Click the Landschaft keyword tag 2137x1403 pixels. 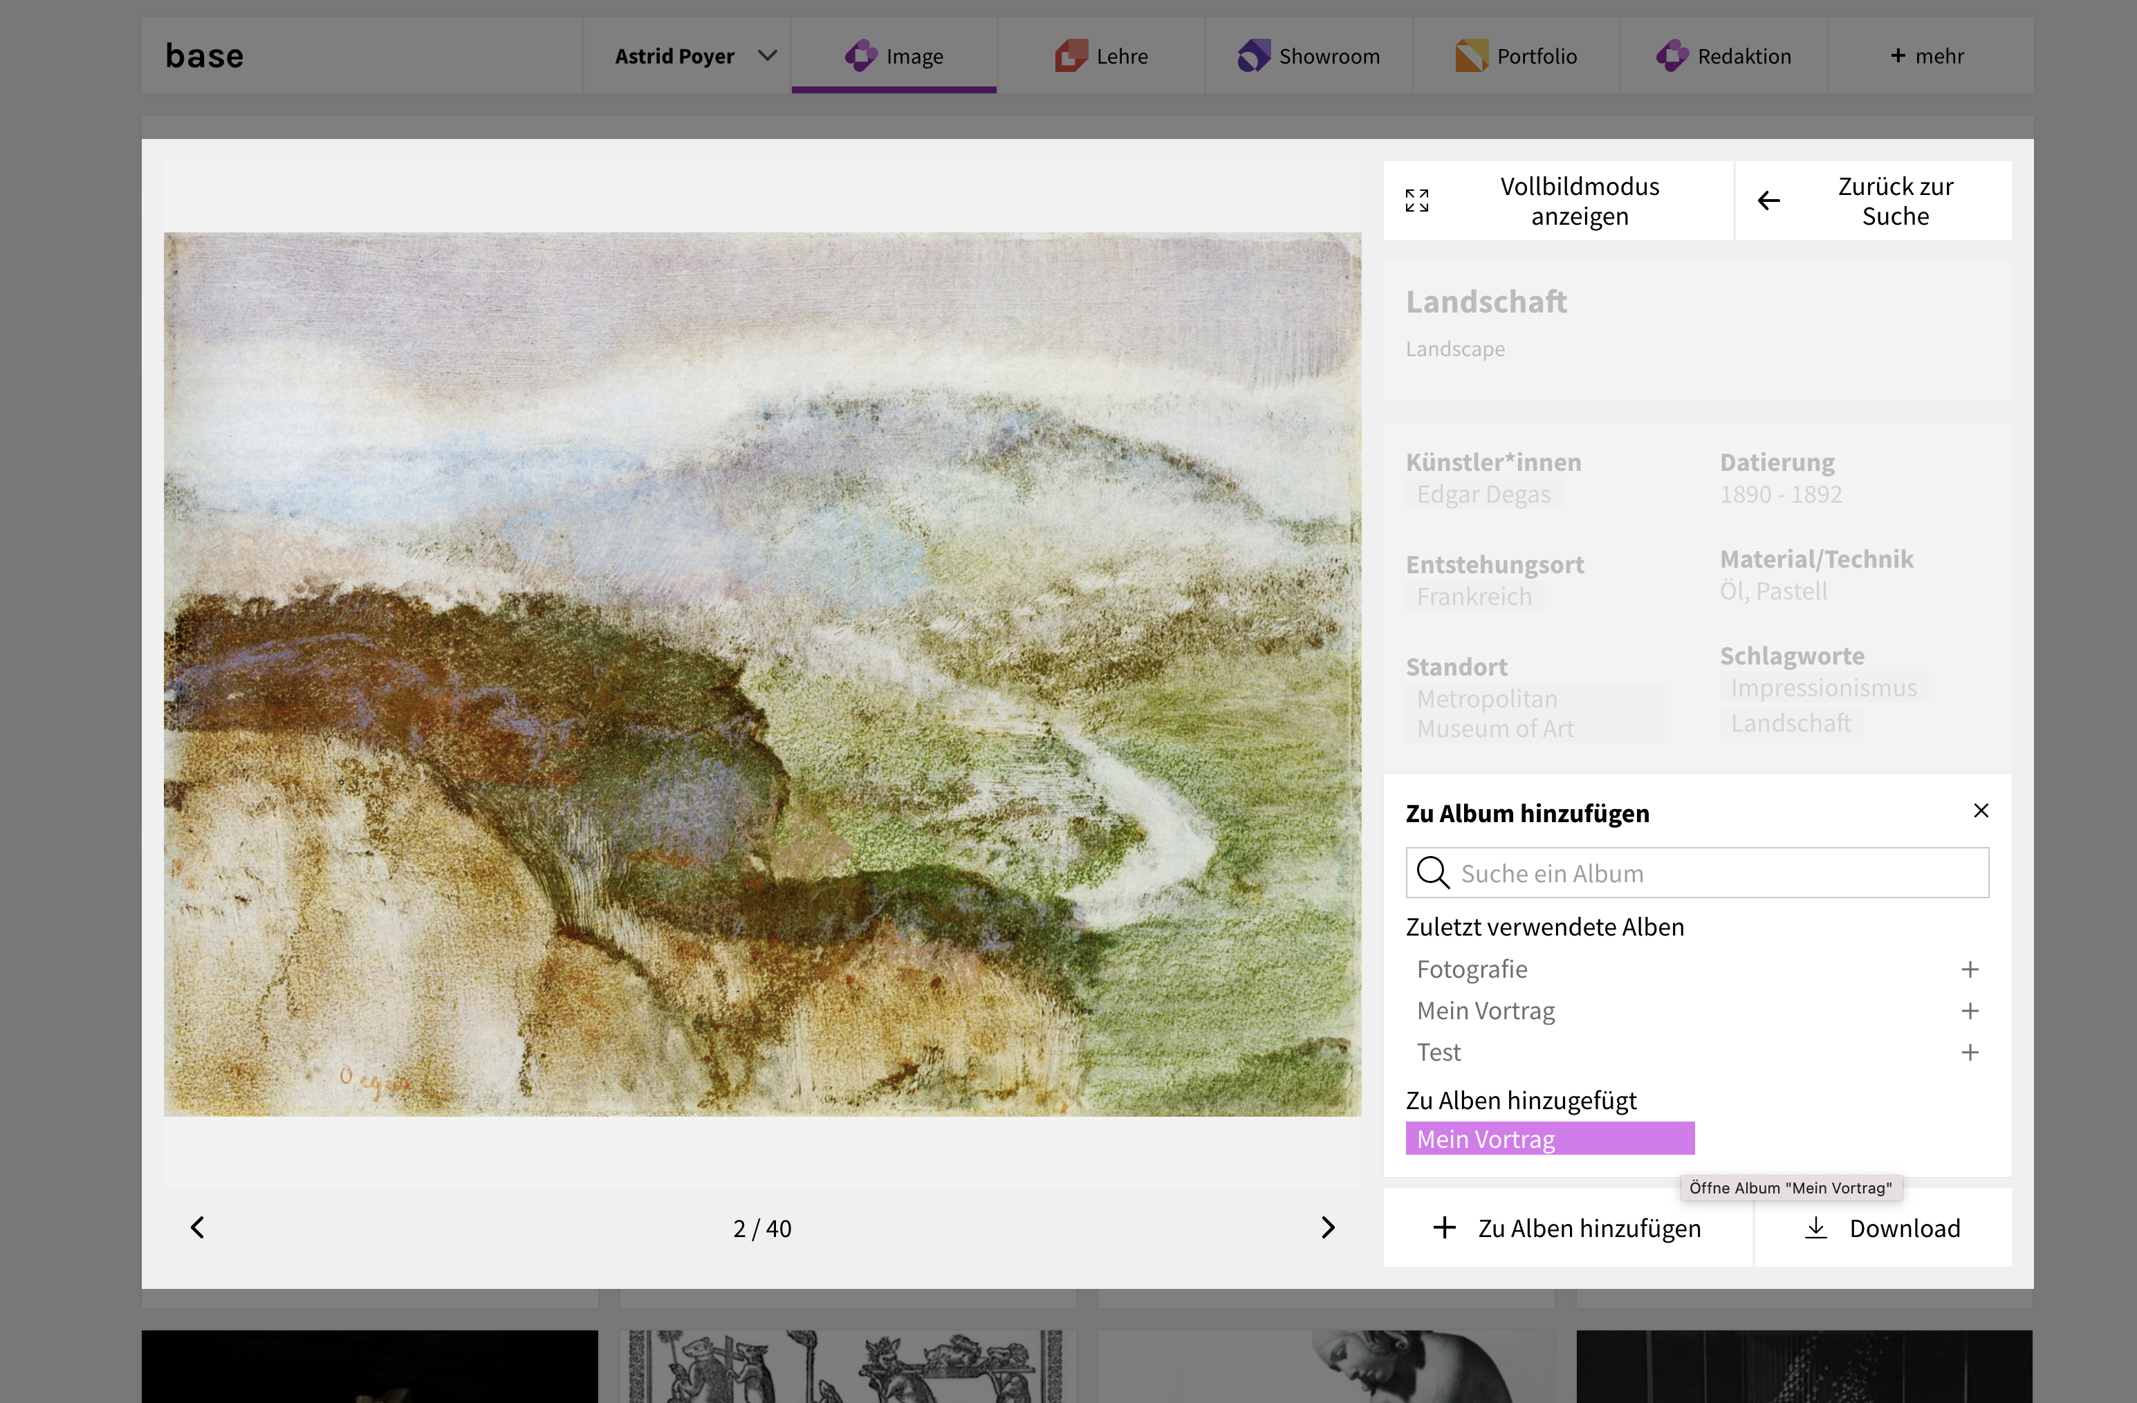pyautogui.click(x=1791, y=723)
